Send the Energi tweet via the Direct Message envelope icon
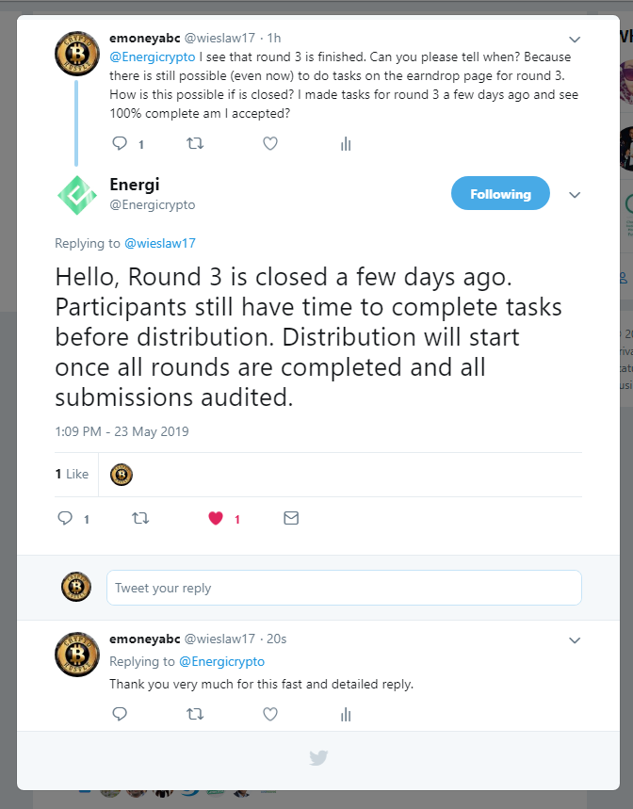This screenshot has width=633, height=809. [x=291, y=518]
